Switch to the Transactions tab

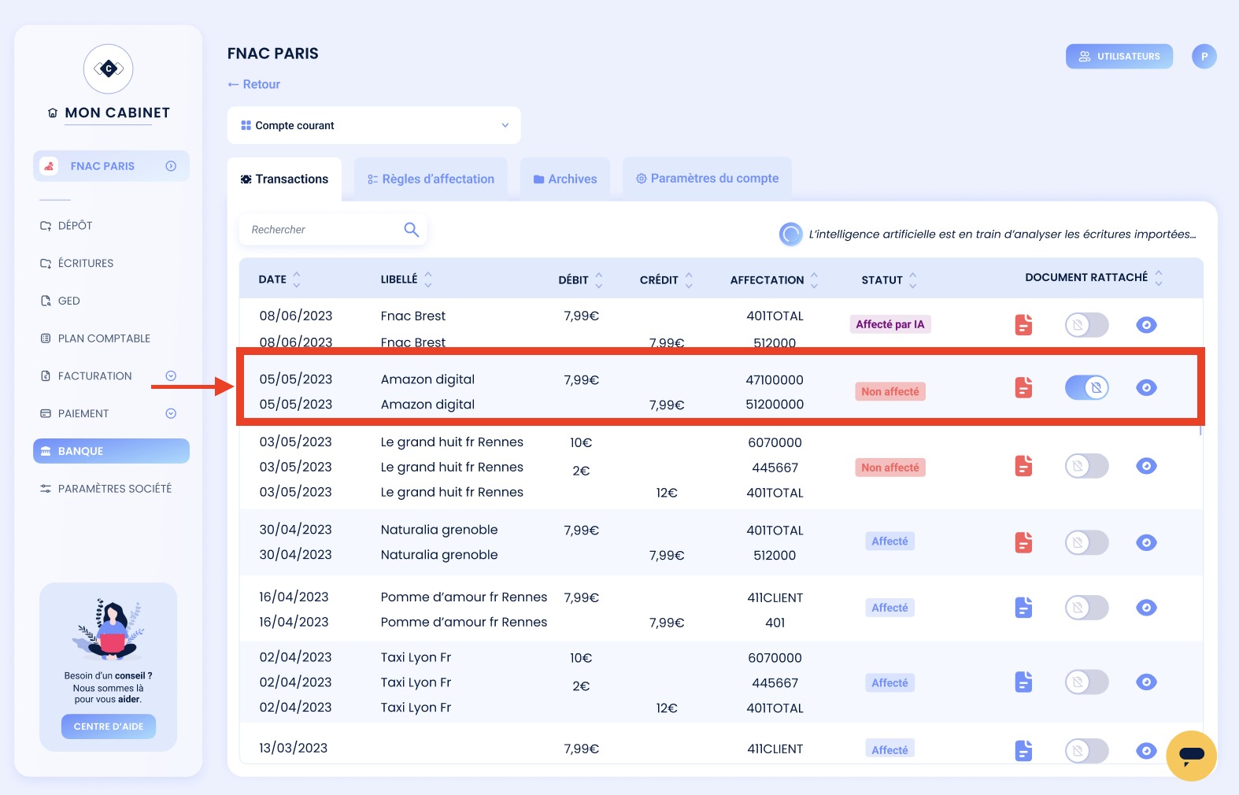tap(284, 179)
